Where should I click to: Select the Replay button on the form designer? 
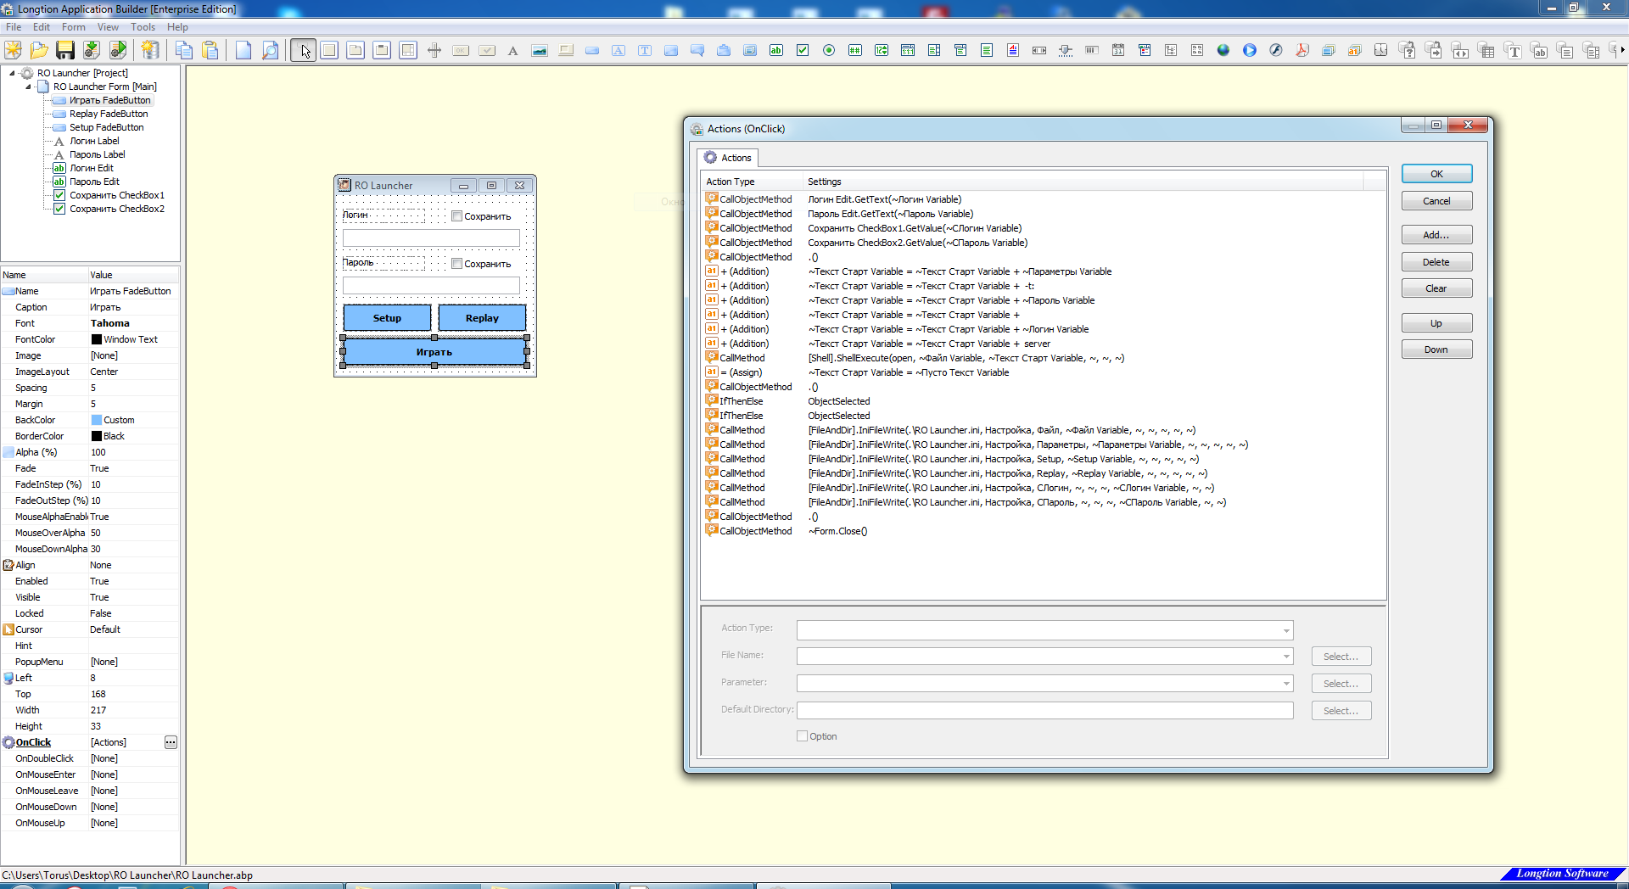point(482,318)
